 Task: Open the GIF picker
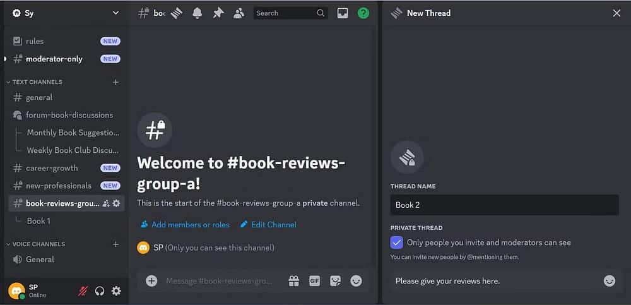click(x=315, y=281)
